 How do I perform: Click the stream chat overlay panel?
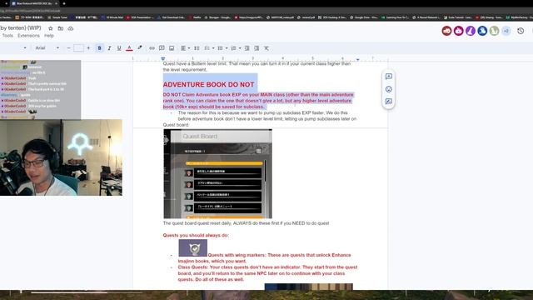(41, 90)
